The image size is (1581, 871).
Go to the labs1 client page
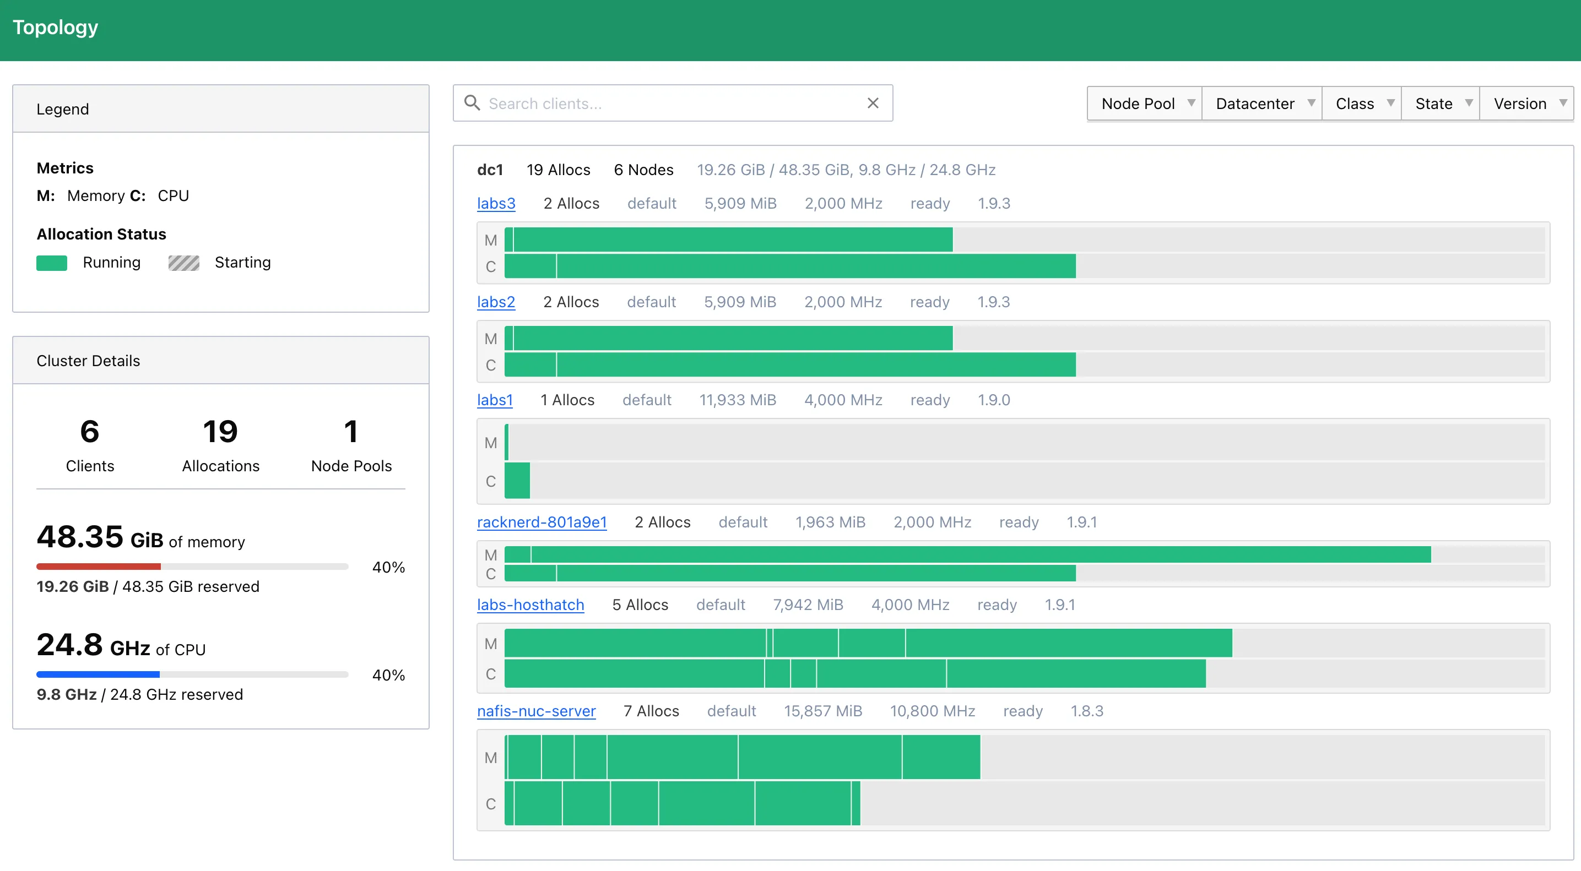[495, 400]
